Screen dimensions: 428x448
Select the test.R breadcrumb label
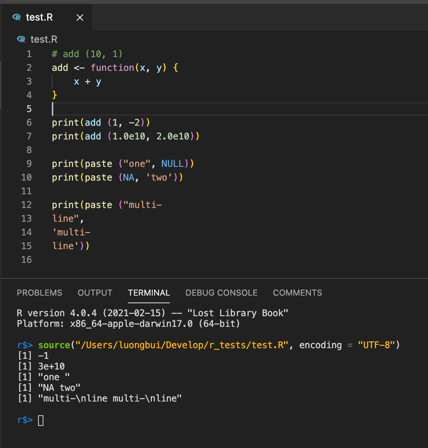click(x=44, y=39)
